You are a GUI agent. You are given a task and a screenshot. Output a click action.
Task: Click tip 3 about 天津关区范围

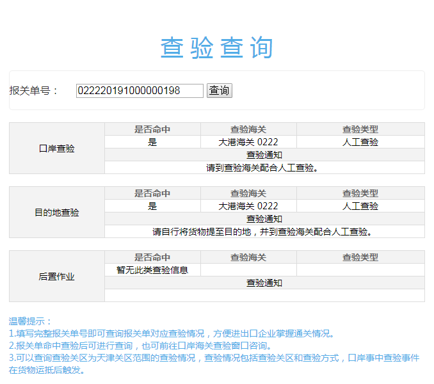pos(214,364)
